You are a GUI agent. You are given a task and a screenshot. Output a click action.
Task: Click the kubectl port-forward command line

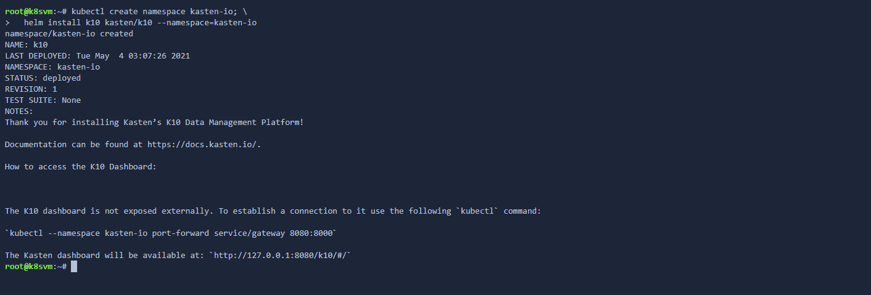click(x=171, y=233)
